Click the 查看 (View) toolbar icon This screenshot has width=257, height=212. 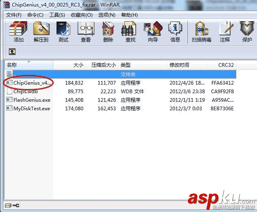(86, 28)
